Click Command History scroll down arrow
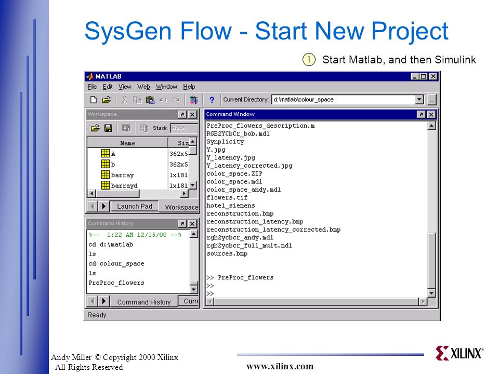499x374 pixels. pyautogui.click(x=193, y=289)
